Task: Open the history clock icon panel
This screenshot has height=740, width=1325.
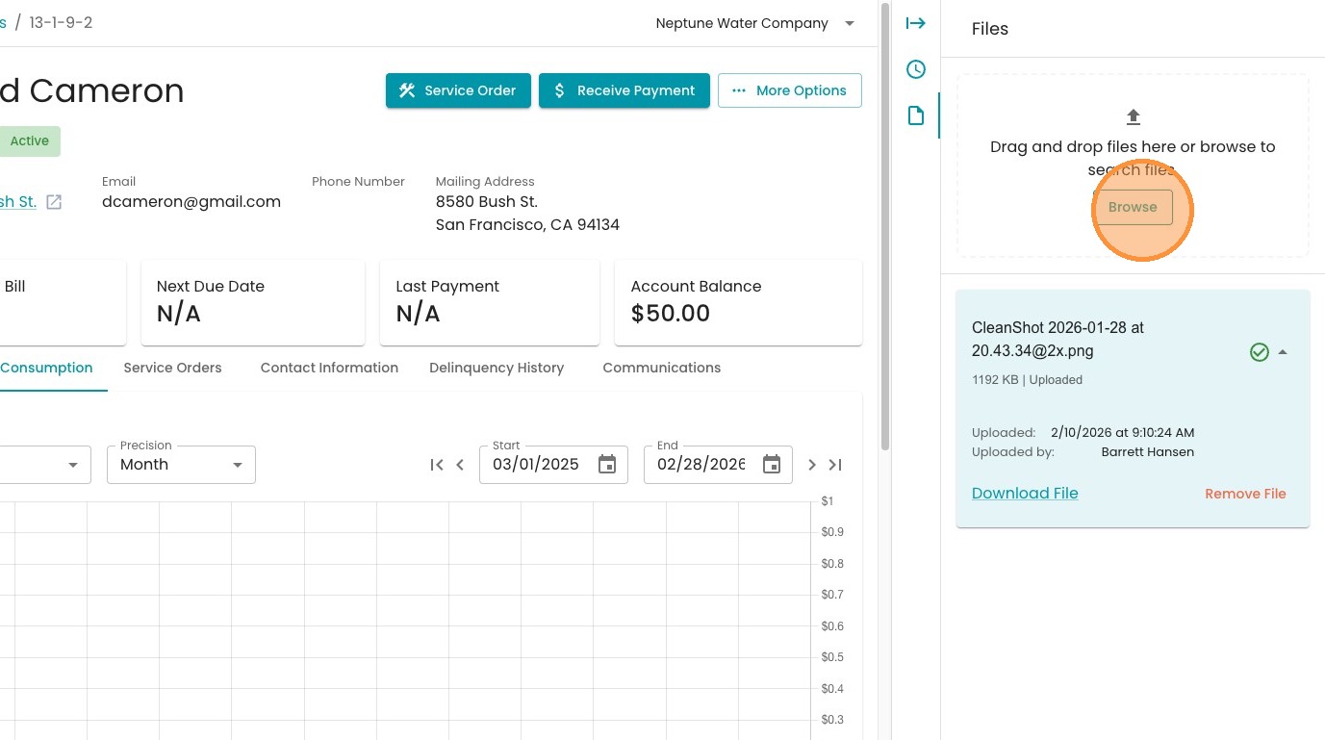Action: 915,69
